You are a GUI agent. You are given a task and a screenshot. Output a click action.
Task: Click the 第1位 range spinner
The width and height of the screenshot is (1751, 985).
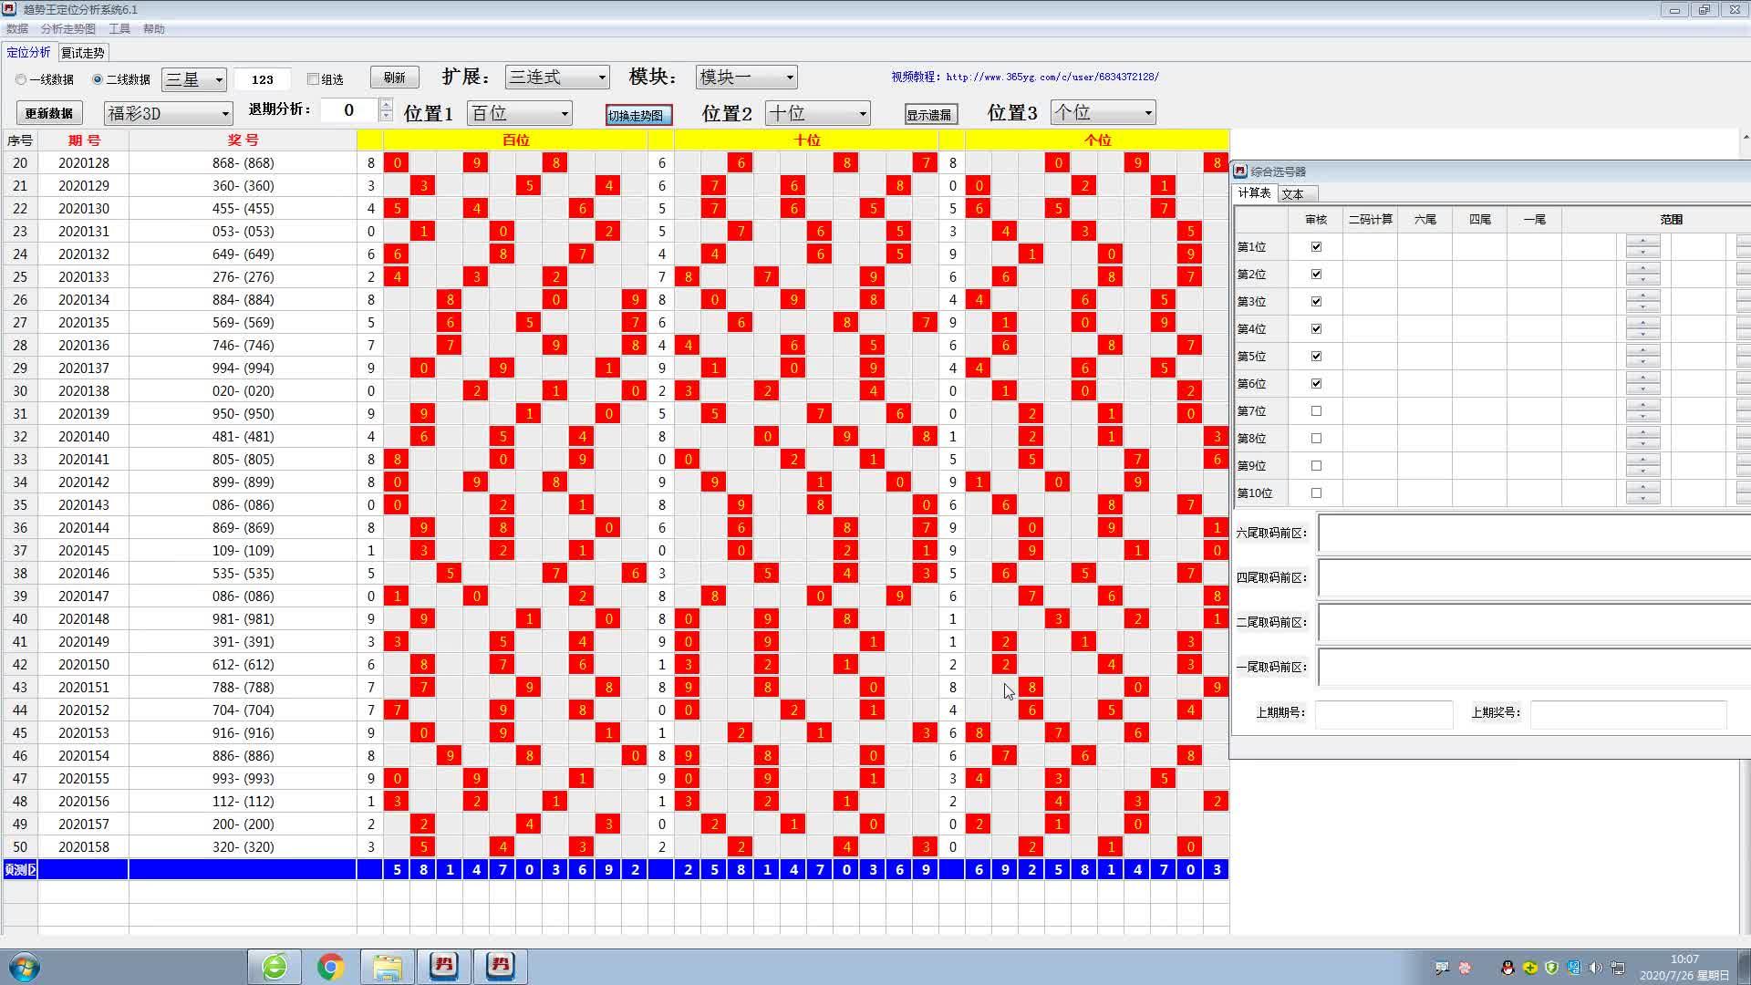(1642, 246)
